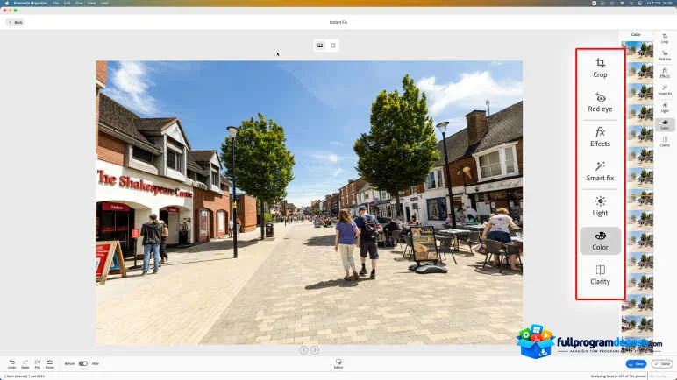Click the Redo icon in bottom bar
677x380 pixels.
25,364
